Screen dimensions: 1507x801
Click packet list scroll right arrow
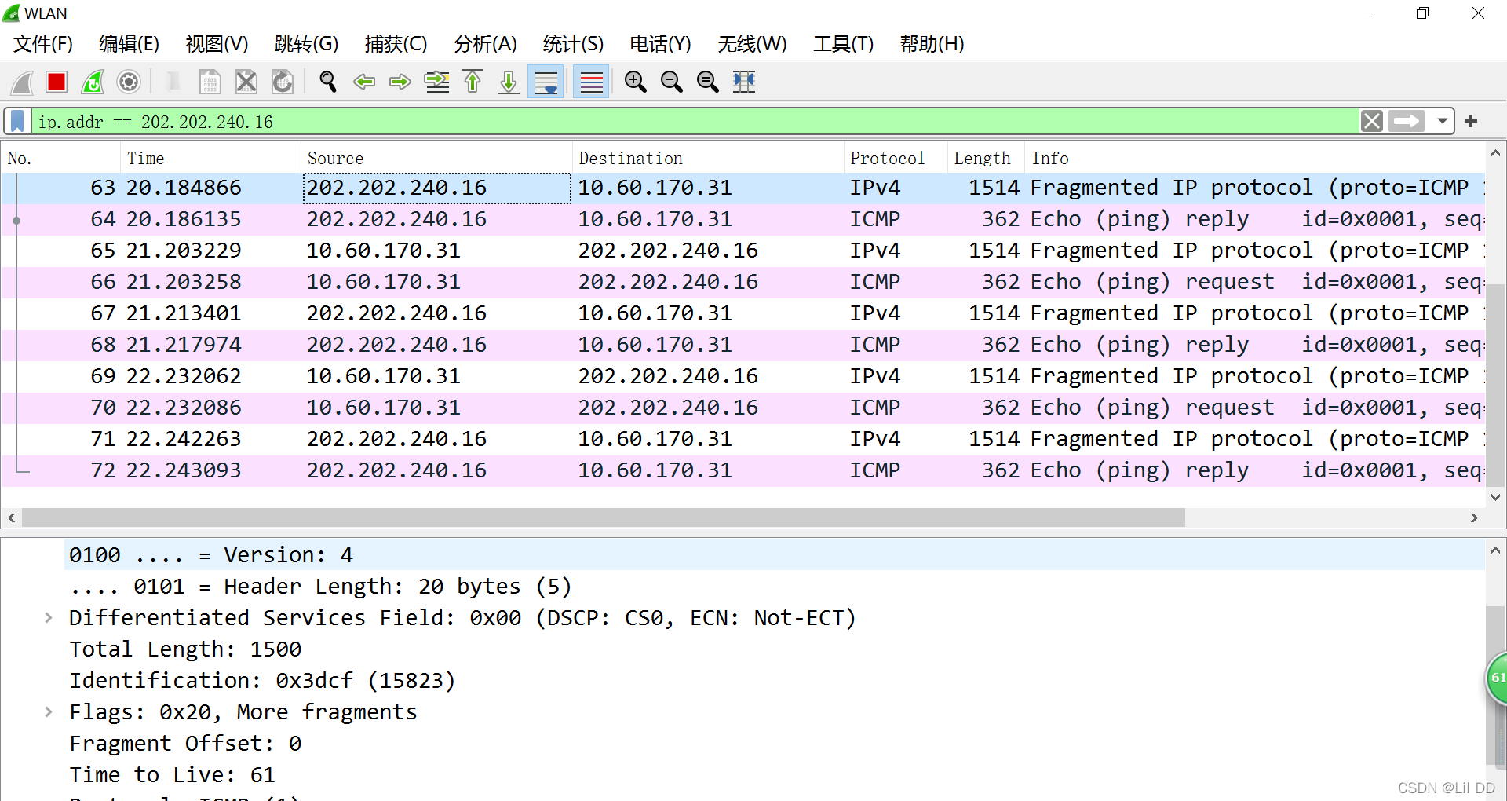(1474, 518)
